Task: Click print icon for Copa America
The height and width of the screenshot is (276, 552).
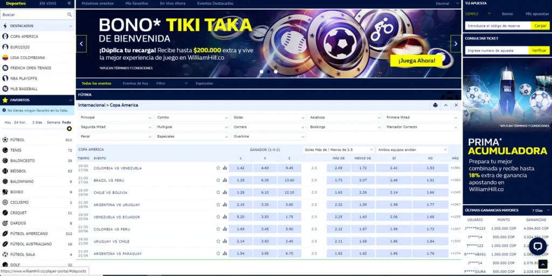Action: 436,105
